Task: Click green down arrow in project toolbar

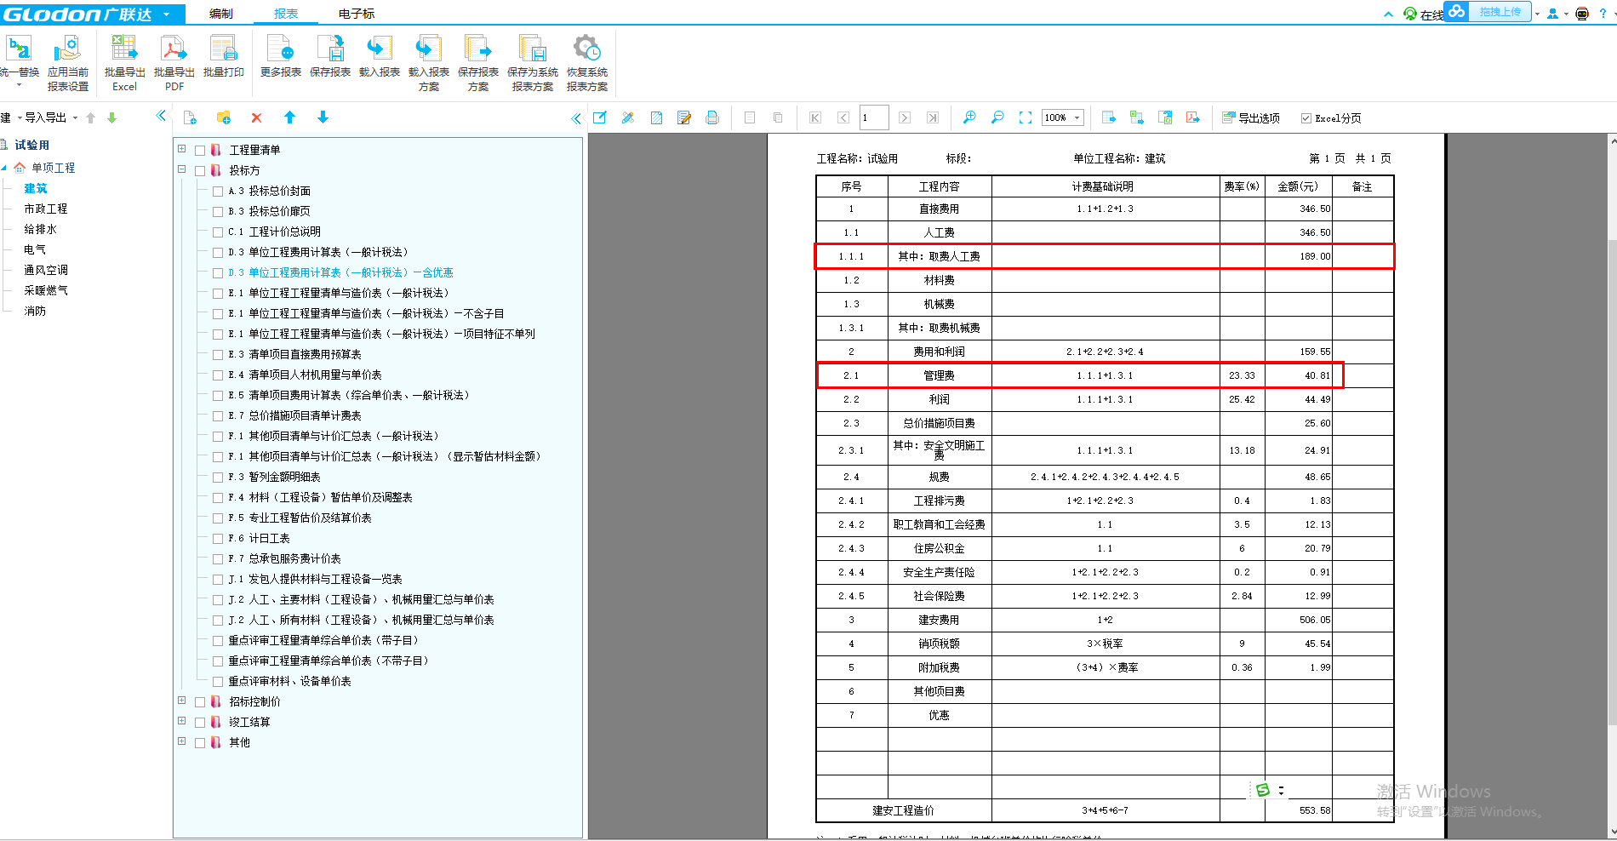Action: [x=111, y=117]
